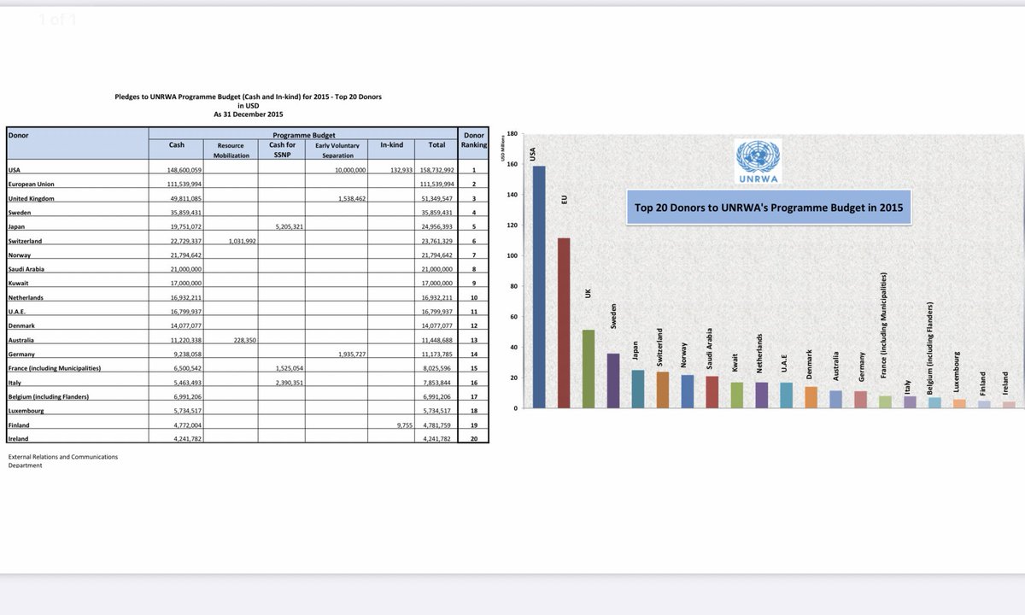Select the 'Japan' donor row label in table
Screen dimensions: 1025x615
[x=15, y=227]
